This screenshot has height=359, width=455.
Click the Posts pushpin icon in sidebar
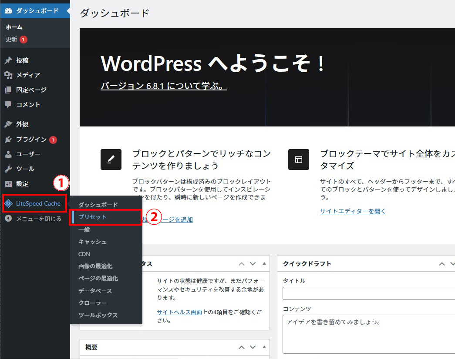click(x=8, y=60)
